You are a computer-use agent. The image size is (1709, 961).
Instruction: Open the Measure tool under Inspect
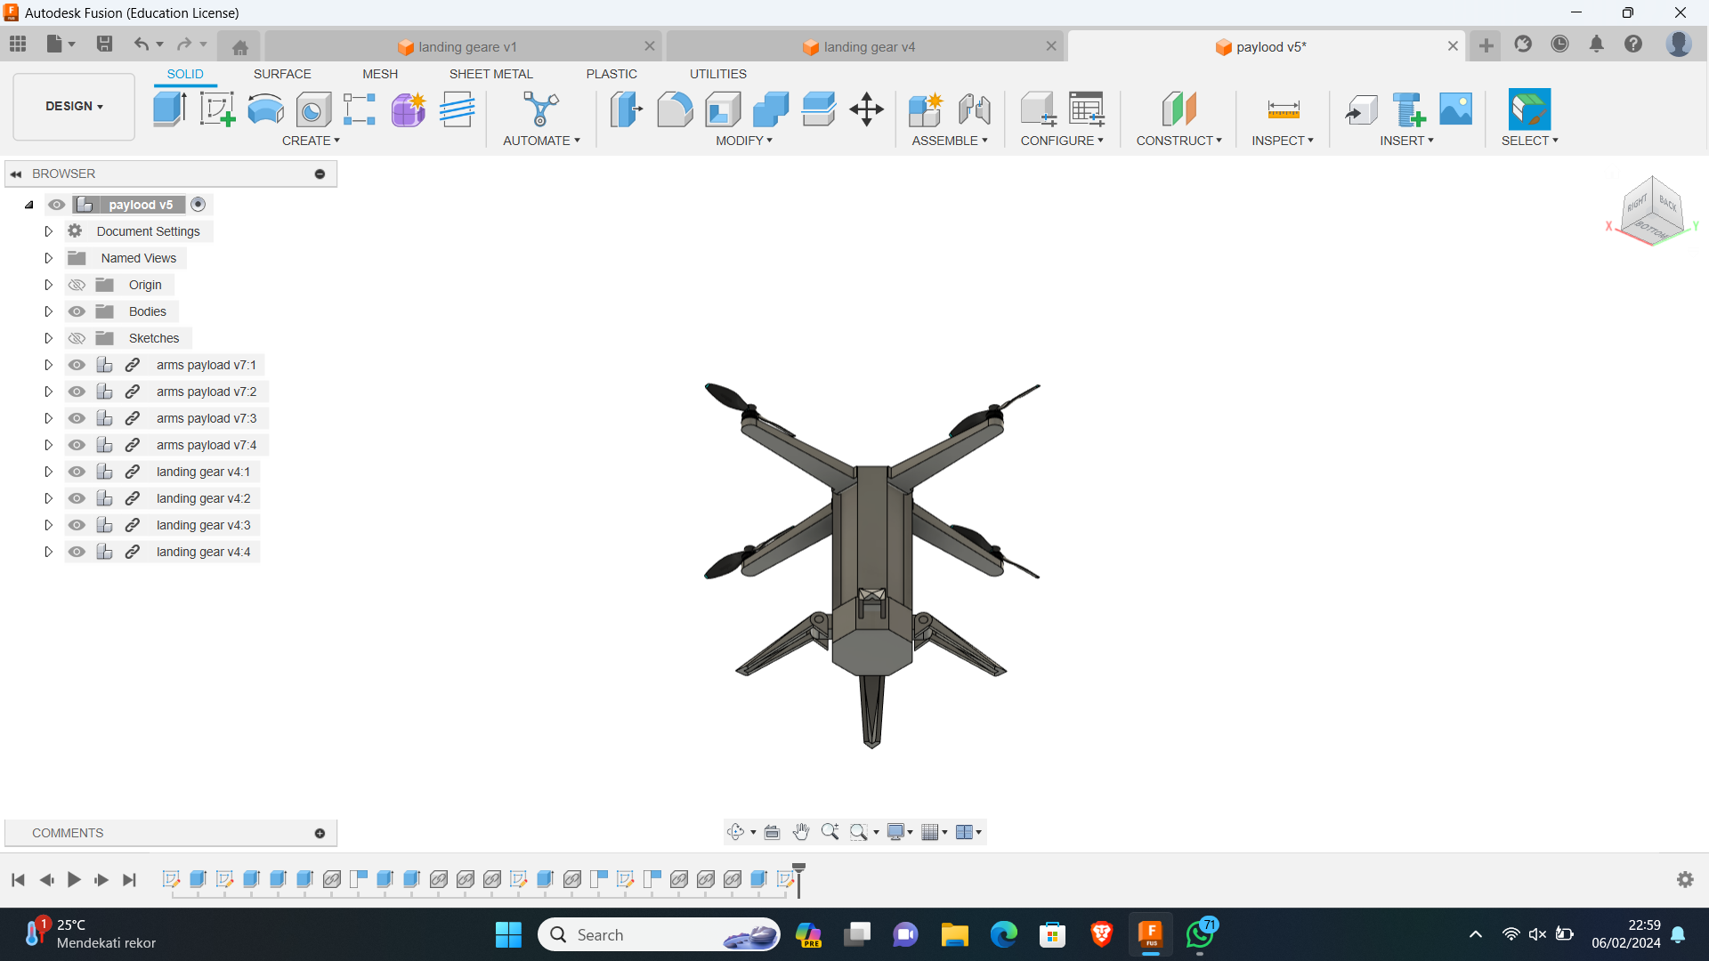pos(1283,109)
